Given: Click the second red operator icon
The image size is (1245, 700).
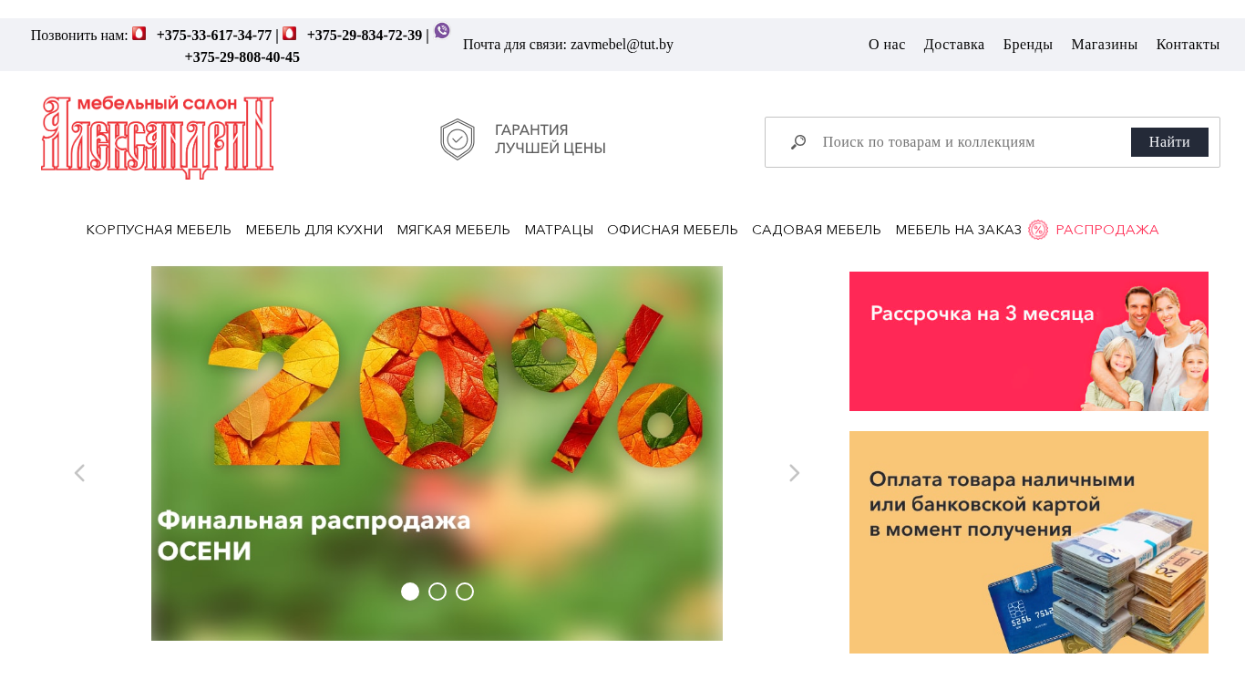Looking at the screenshot, I should (290, 34).
